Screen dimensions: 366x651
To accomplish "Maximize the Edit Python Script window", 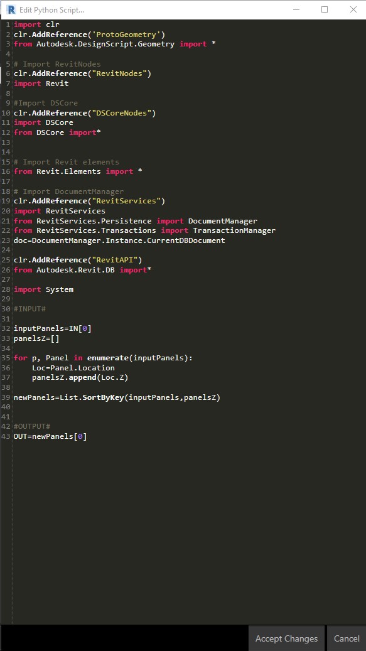I will [325, 9].
